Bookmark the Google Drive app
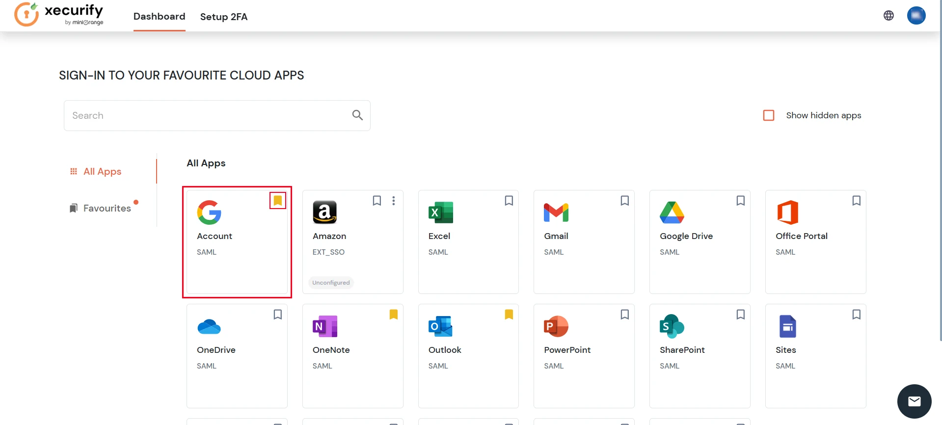This screenshot has width=942, height=425. tap(741, 201)
